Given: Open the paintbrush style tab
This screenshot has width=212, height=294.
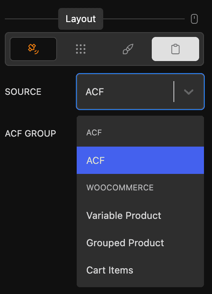Looking at the screenshot, I should click(128, 49).
